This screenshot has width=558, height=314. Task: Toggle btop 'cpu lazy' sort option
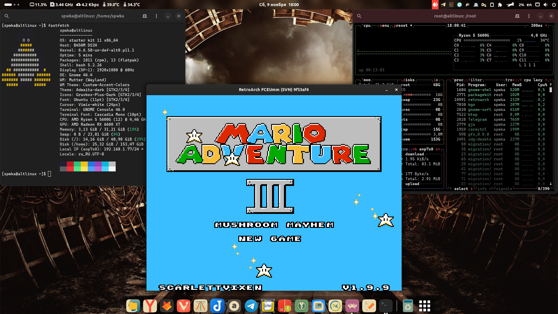[533, 80]
